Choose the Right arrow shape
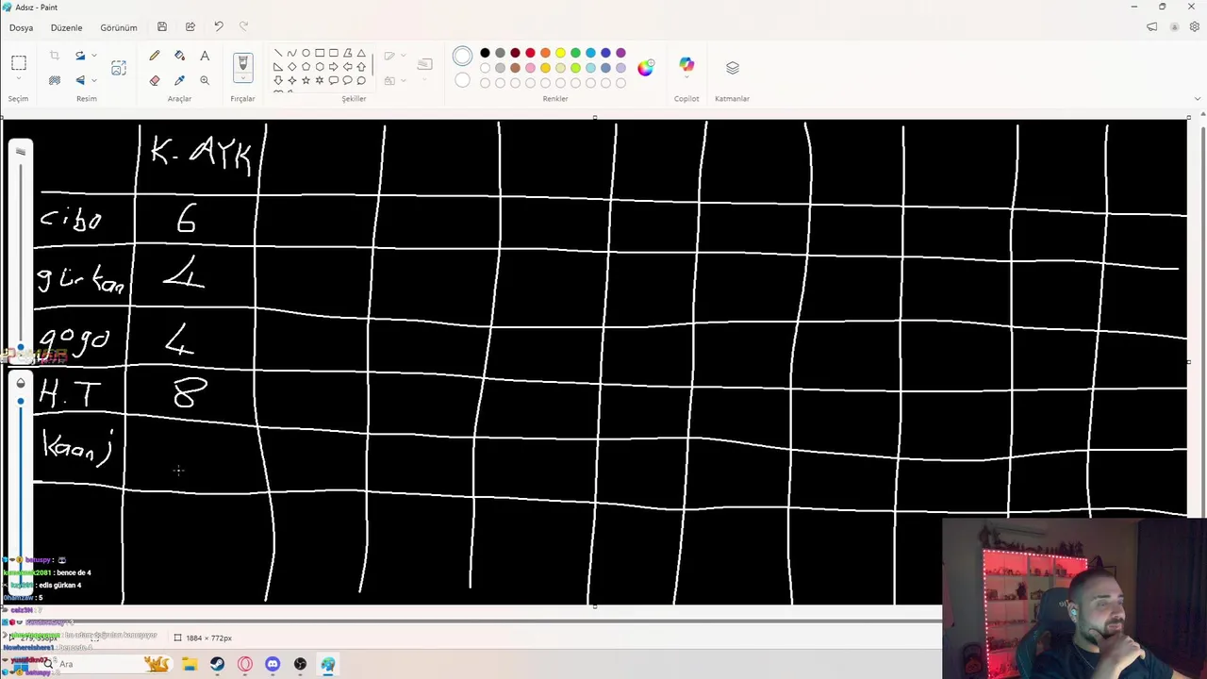1207x679 pixels. pyautogui.click(x=334, y=67)
